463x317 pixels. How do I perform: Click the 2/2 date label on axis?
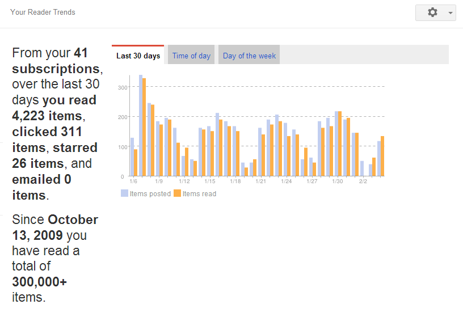[x=363, y=181]
